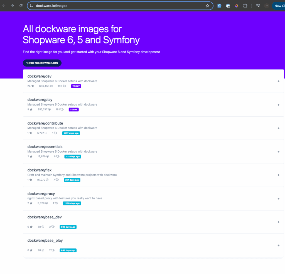Screen dimensions: 285x274
Task: Reload the dockware images page
Action: pos(21,6)
